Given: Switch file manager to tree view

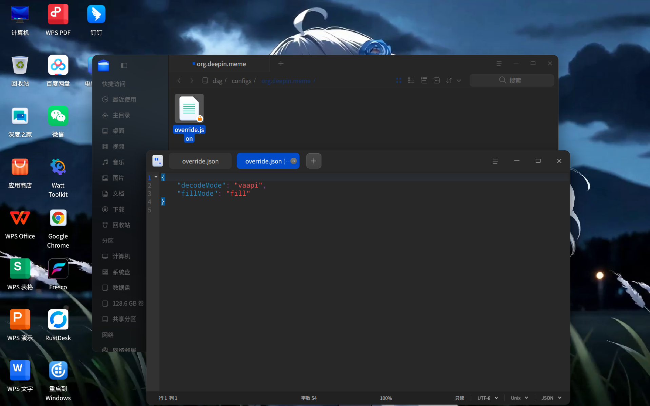Looking at the screenshot, I should coord(424,80).
